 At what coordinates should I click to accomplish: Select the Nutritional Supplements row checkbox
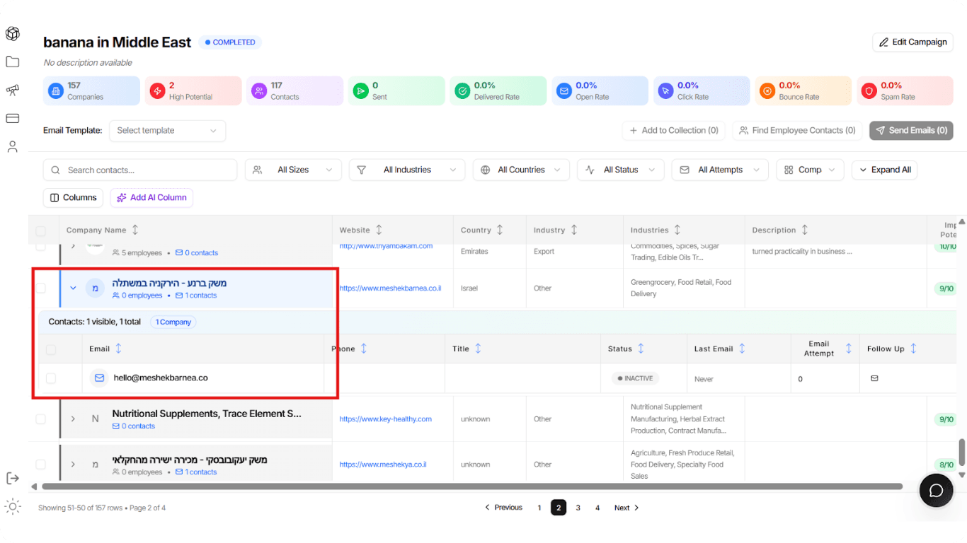[41, 419]
